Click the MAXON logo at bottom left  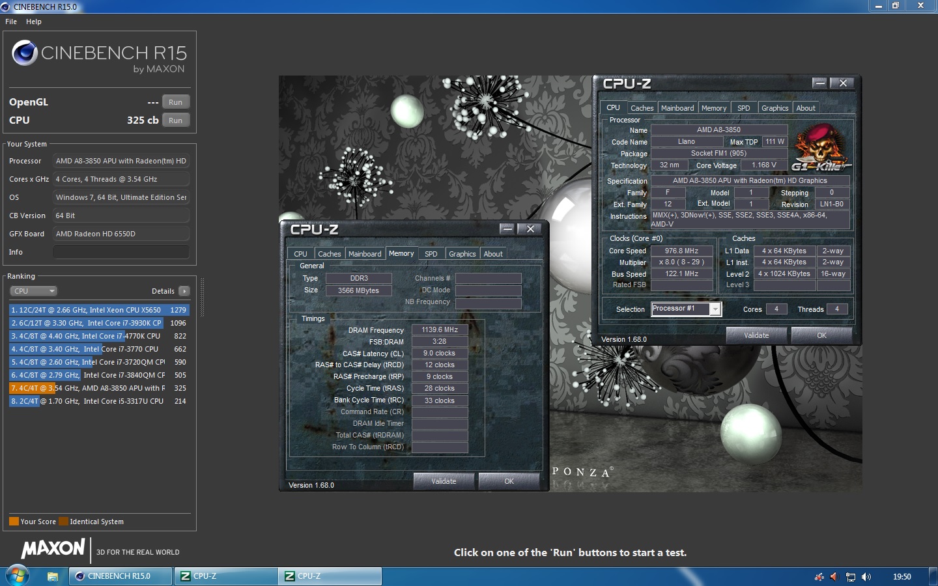click(x=53, y=549)
